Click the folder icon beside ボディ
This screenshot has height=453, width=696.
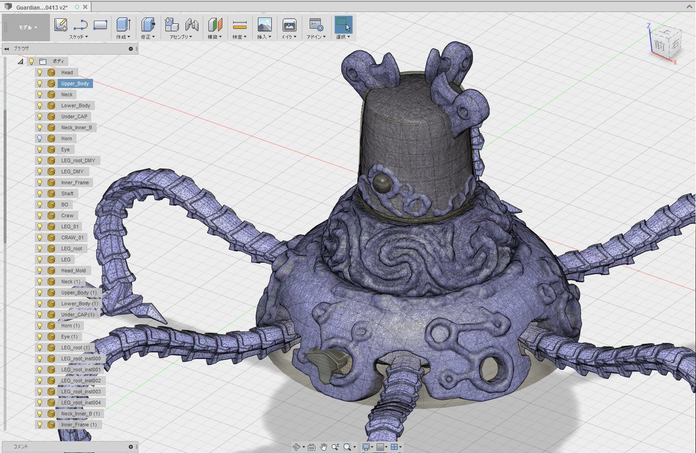coord(42,61)
